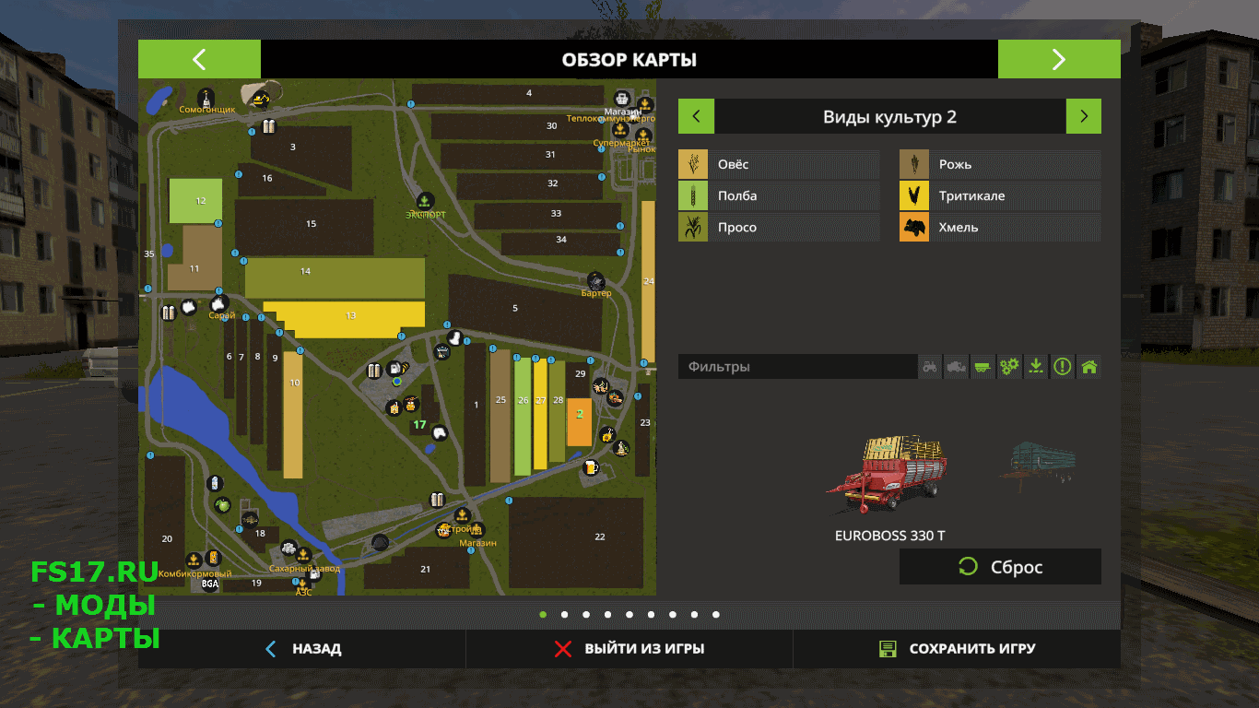This screenshot has width=1259, height=708.
Task: Click ВЫЙТИ ИЗ ИГРЫ quit button
Action: click(x=629, y=649)
